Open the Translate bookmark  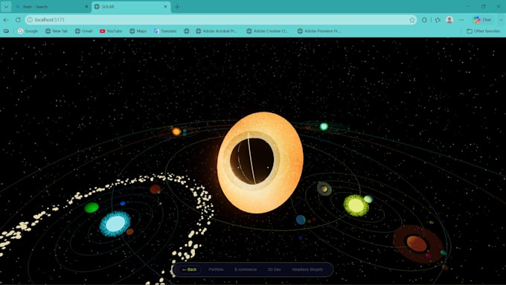(165, 31)
